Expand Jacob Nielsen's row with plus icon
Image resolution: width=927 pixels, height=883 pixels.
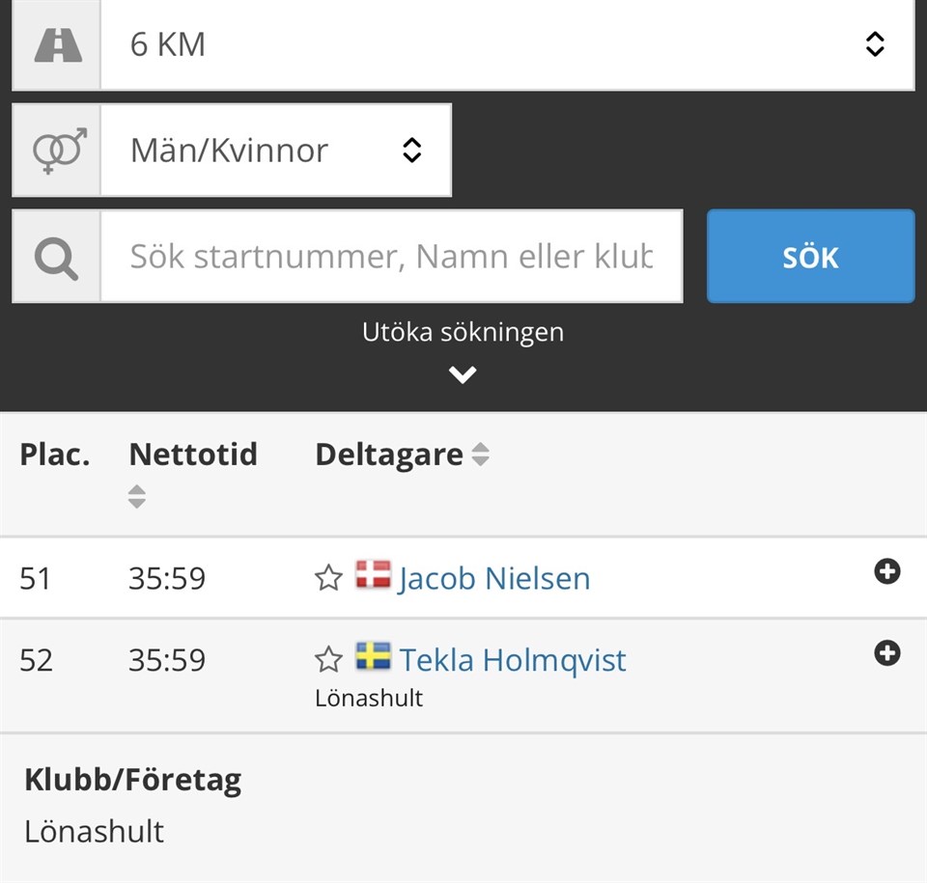pyautogui.click(x=886, y=572)
